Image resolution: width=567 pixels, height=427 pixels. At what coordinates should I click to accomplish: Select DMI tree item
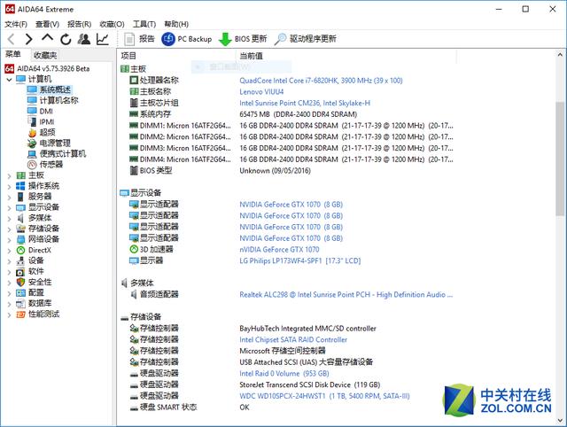coord(46,111)
